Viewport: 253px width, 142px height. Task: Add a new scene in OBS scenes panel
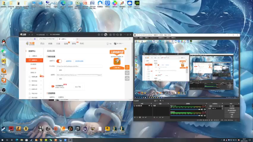154,117
